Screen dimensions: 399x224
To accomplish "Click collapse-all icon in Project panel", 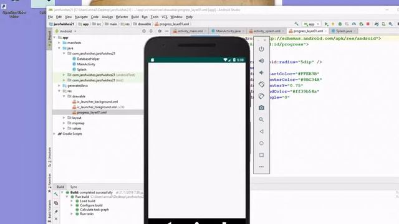I will 151,31.
